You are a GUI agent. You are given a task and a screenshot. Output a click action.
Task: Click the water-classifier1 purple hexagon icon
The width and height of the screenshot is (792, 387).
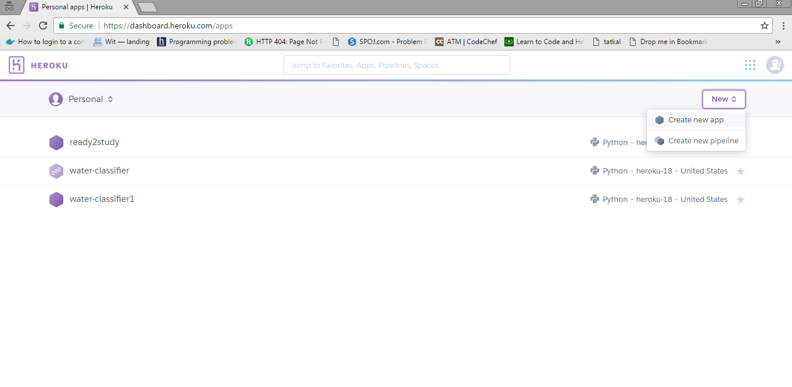click(56, 200)
